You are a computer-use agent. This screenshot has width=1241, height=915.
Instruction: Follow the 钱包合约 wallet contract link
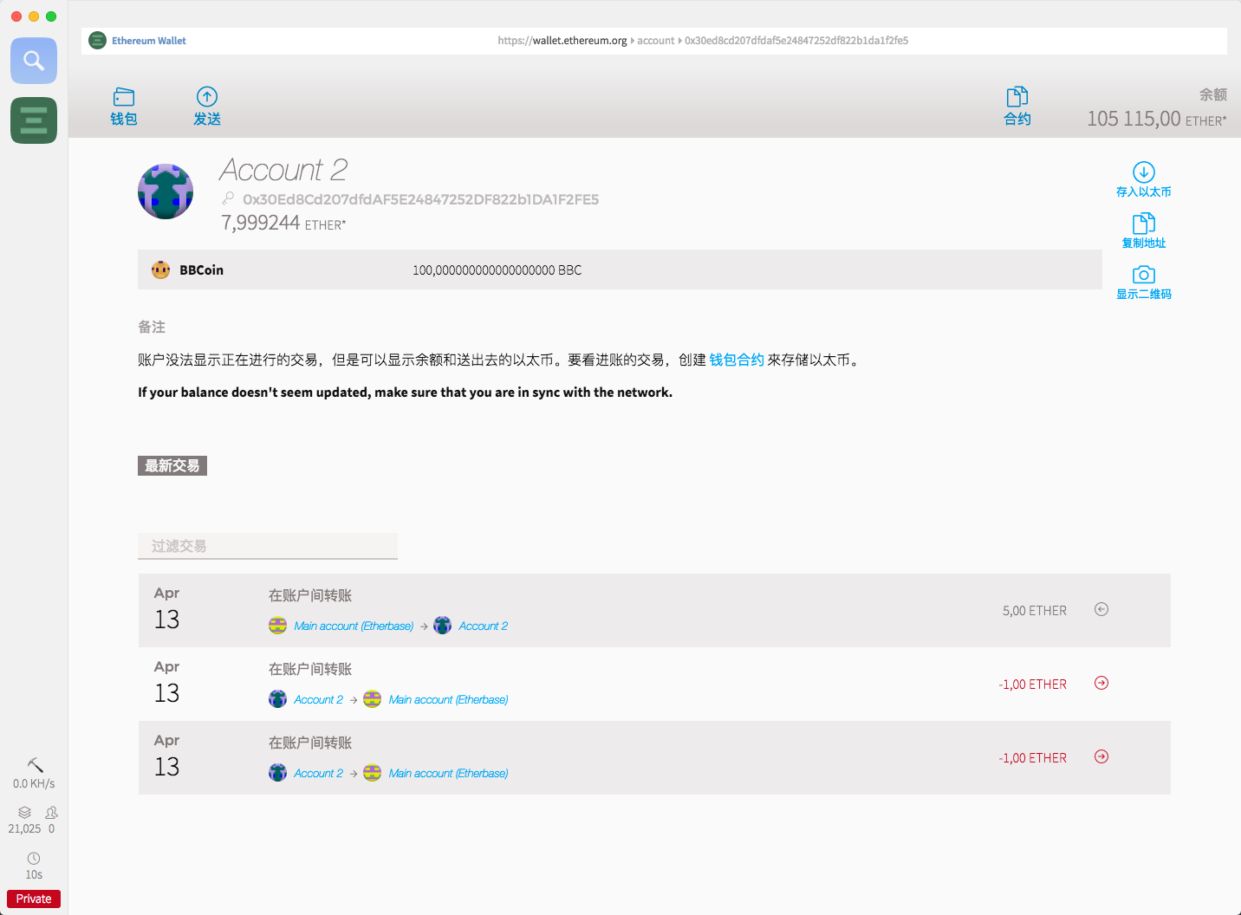coord(737,360)
